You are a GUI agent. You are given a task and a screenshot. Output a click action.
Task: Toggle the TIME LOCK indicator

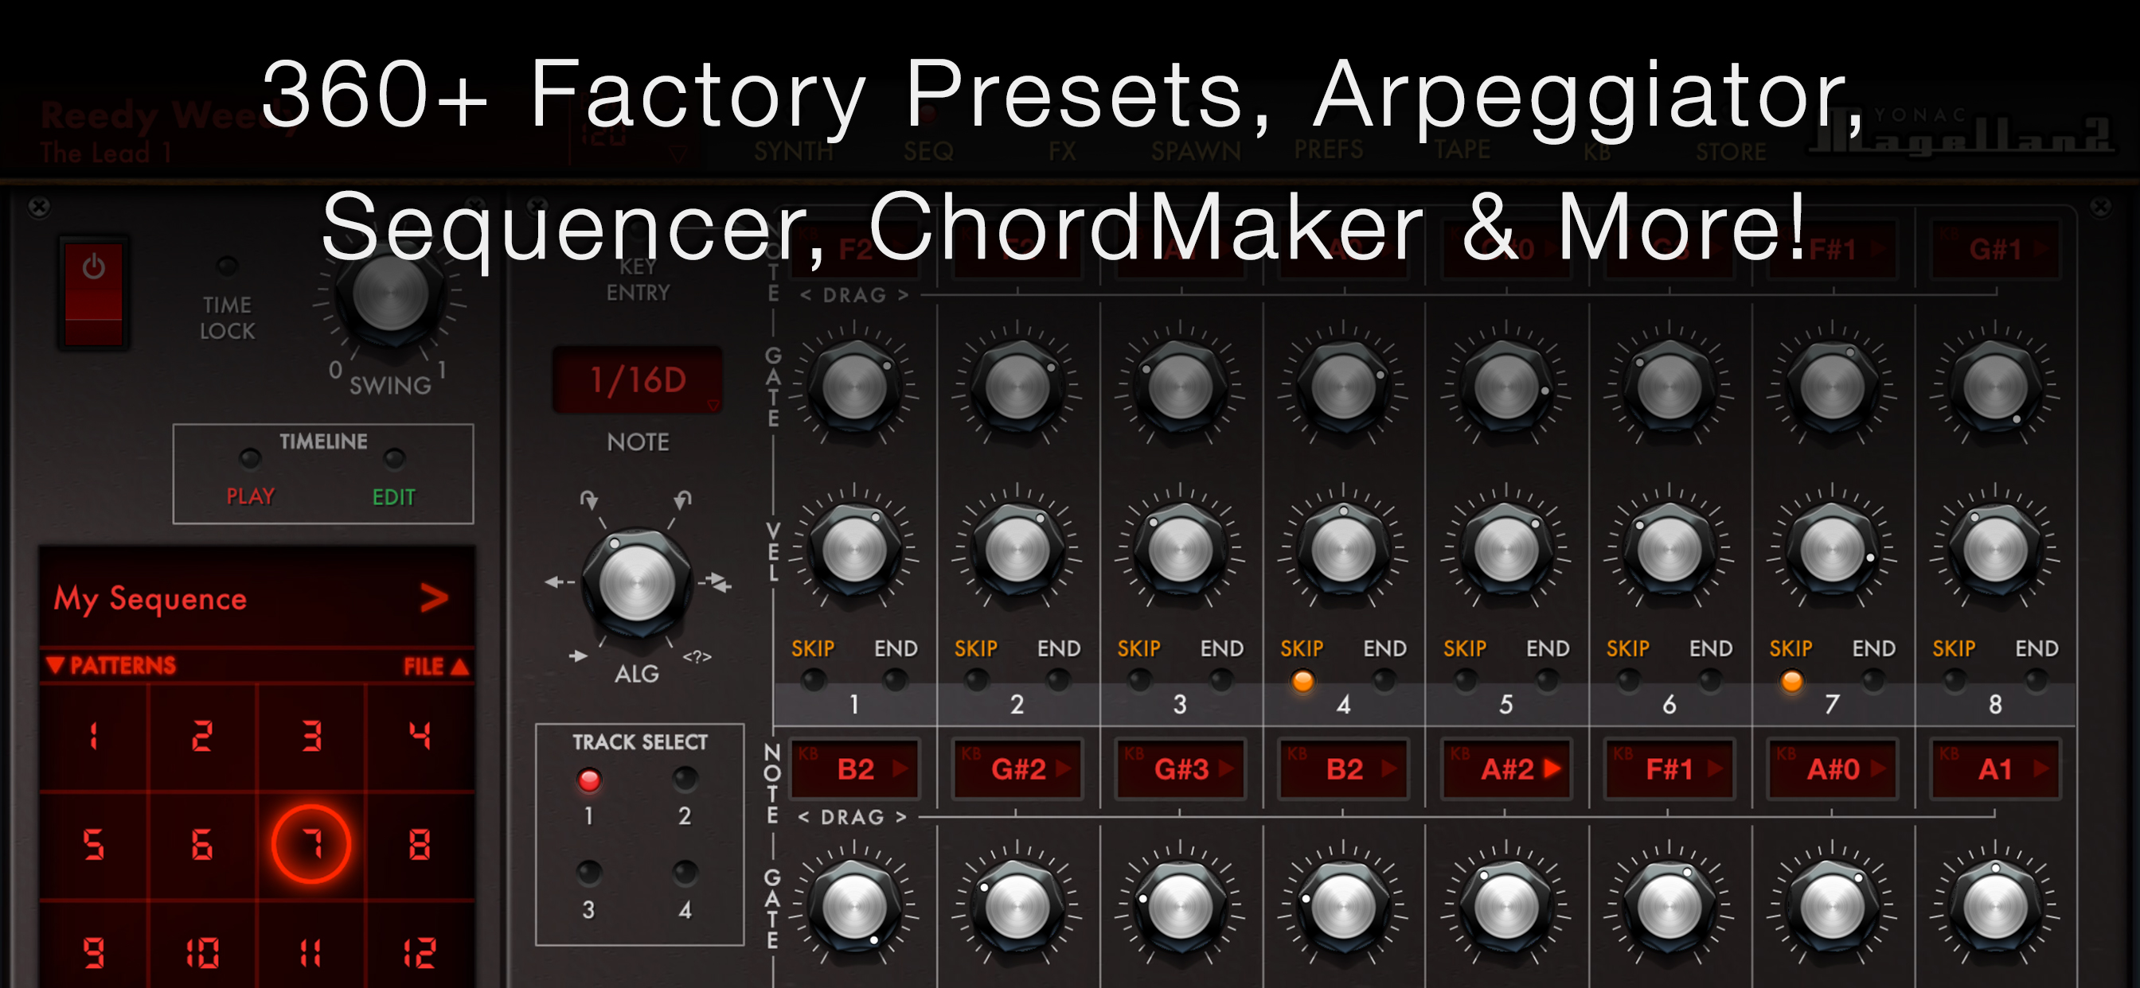pos(227,266)
